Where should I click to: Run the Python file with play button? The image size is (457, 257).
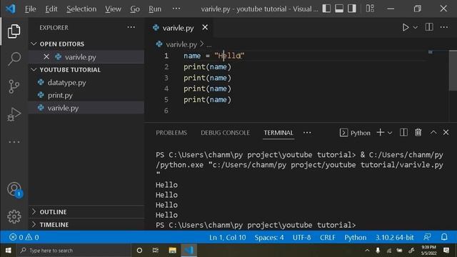[x=406, y=27]
